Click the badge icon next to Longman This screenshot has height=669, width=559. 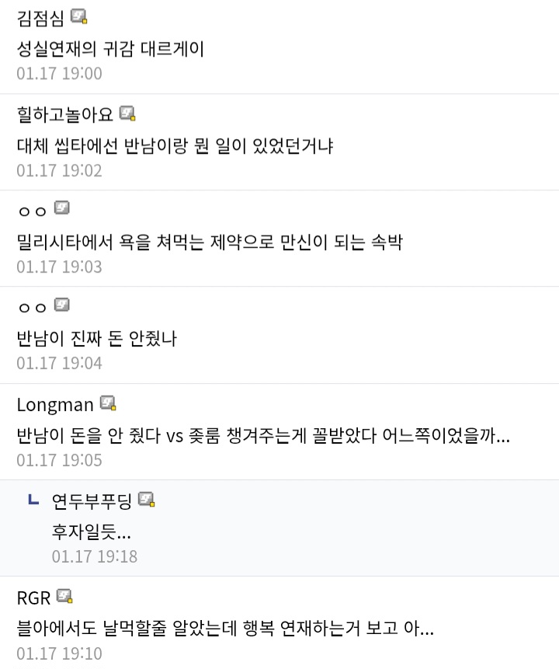tap(108, 403)
